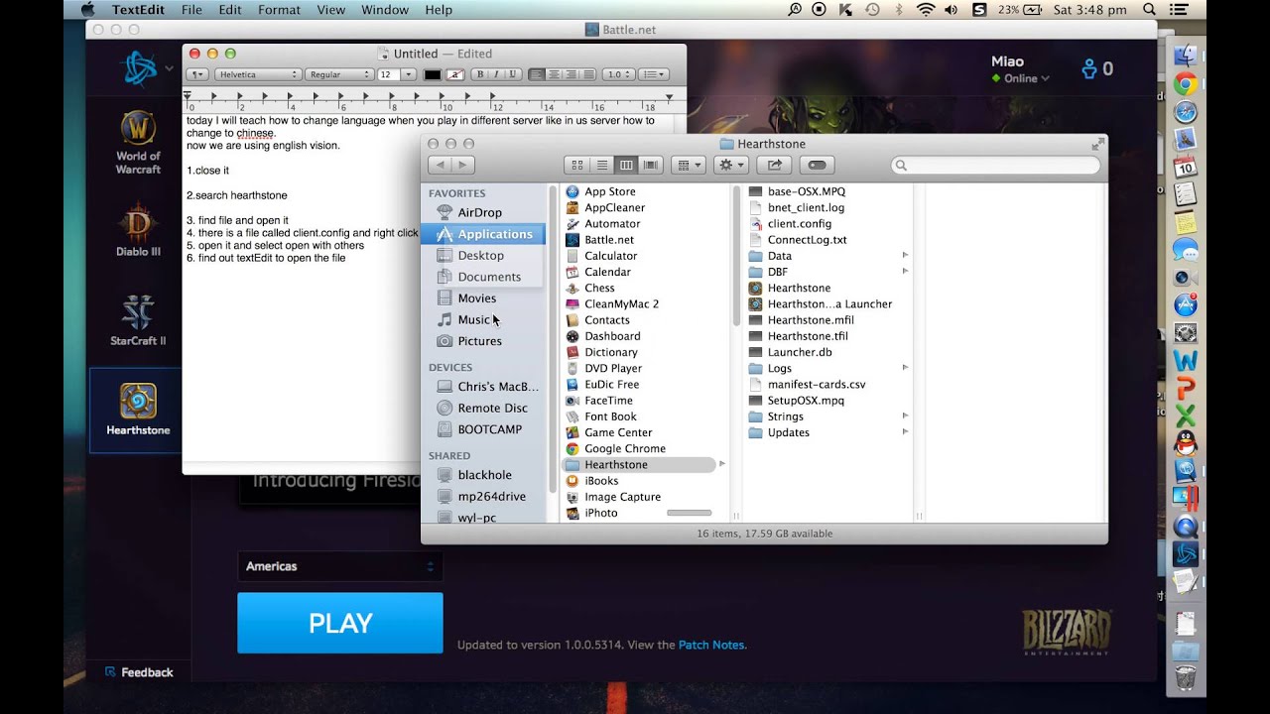Open list bullets dropdown in TextEdit
This screenshot has width=1270, height=714.
tap(652, 74)
